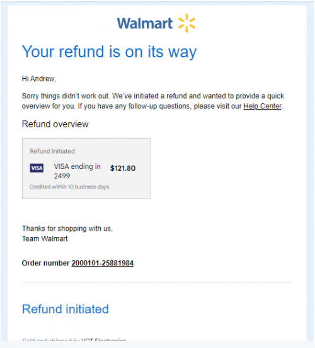Screen dimensions: 315x348
Task: Click the "VISA ending in 2499" text
Action: pyautogui.click(x=77, y=171)
